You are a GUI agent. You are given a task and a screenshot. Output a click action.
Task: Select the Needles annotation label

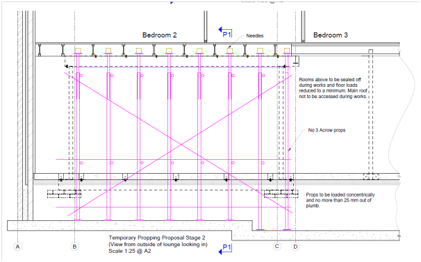click(255, 35)
